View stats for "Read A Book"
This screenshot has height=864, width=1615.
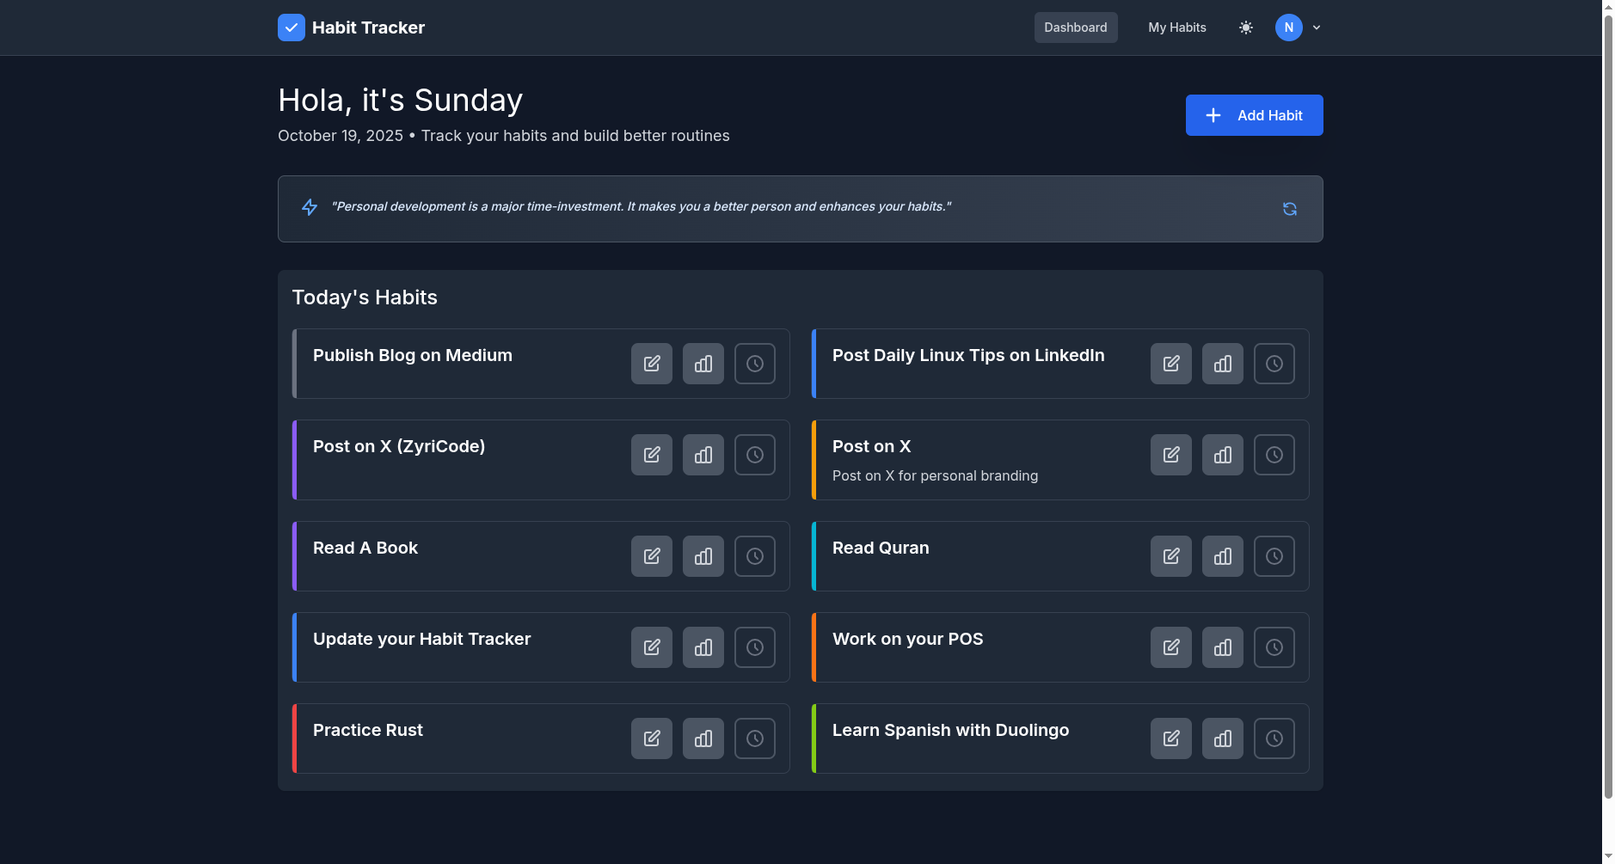tap(703, 555)
